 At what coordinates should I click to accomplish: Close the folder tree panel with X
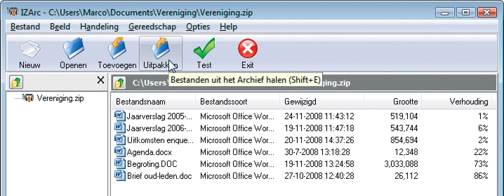coord(100,81)
